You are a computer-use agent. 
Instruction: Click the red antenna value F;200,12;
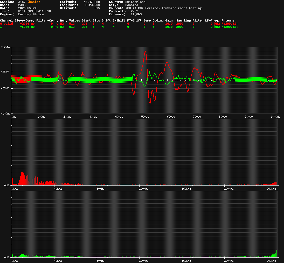click(230, 24)
